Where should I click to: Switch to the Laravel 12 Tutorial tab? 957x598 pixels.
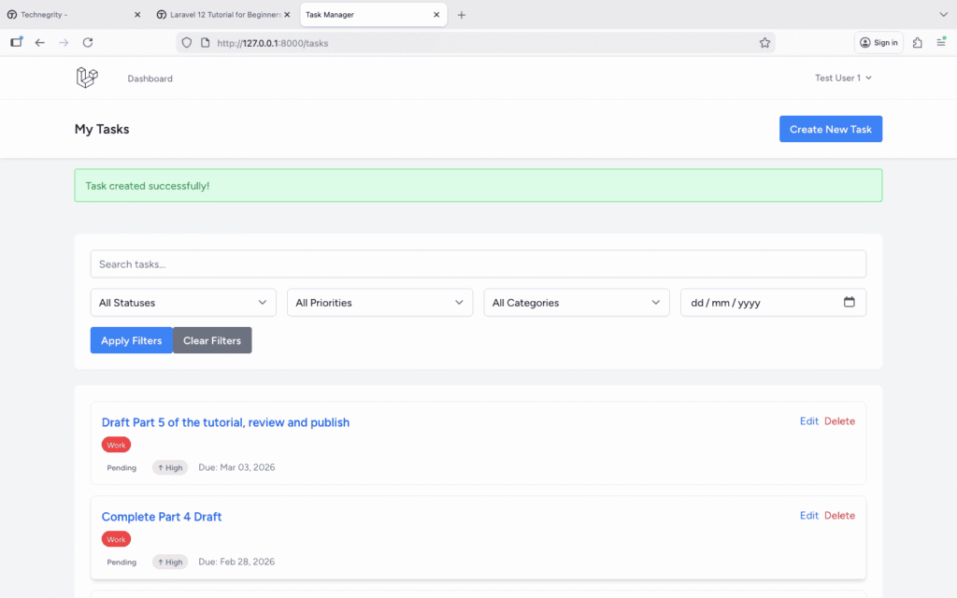click(222, 15)
